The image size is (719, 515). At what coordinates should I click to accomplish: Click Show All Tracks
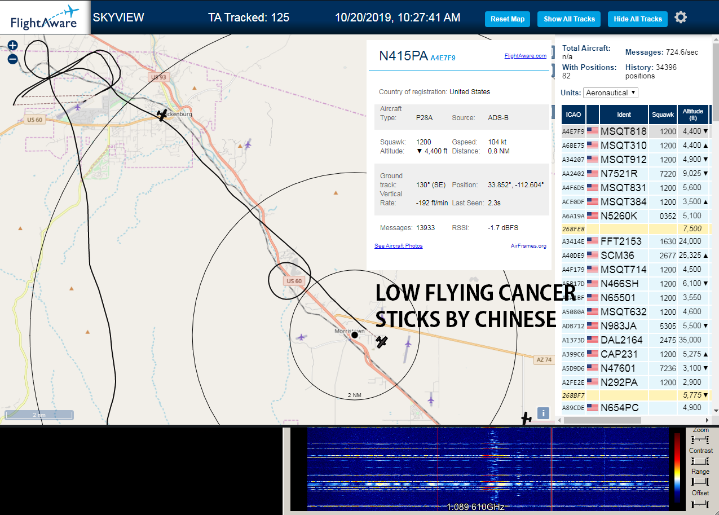569,19
